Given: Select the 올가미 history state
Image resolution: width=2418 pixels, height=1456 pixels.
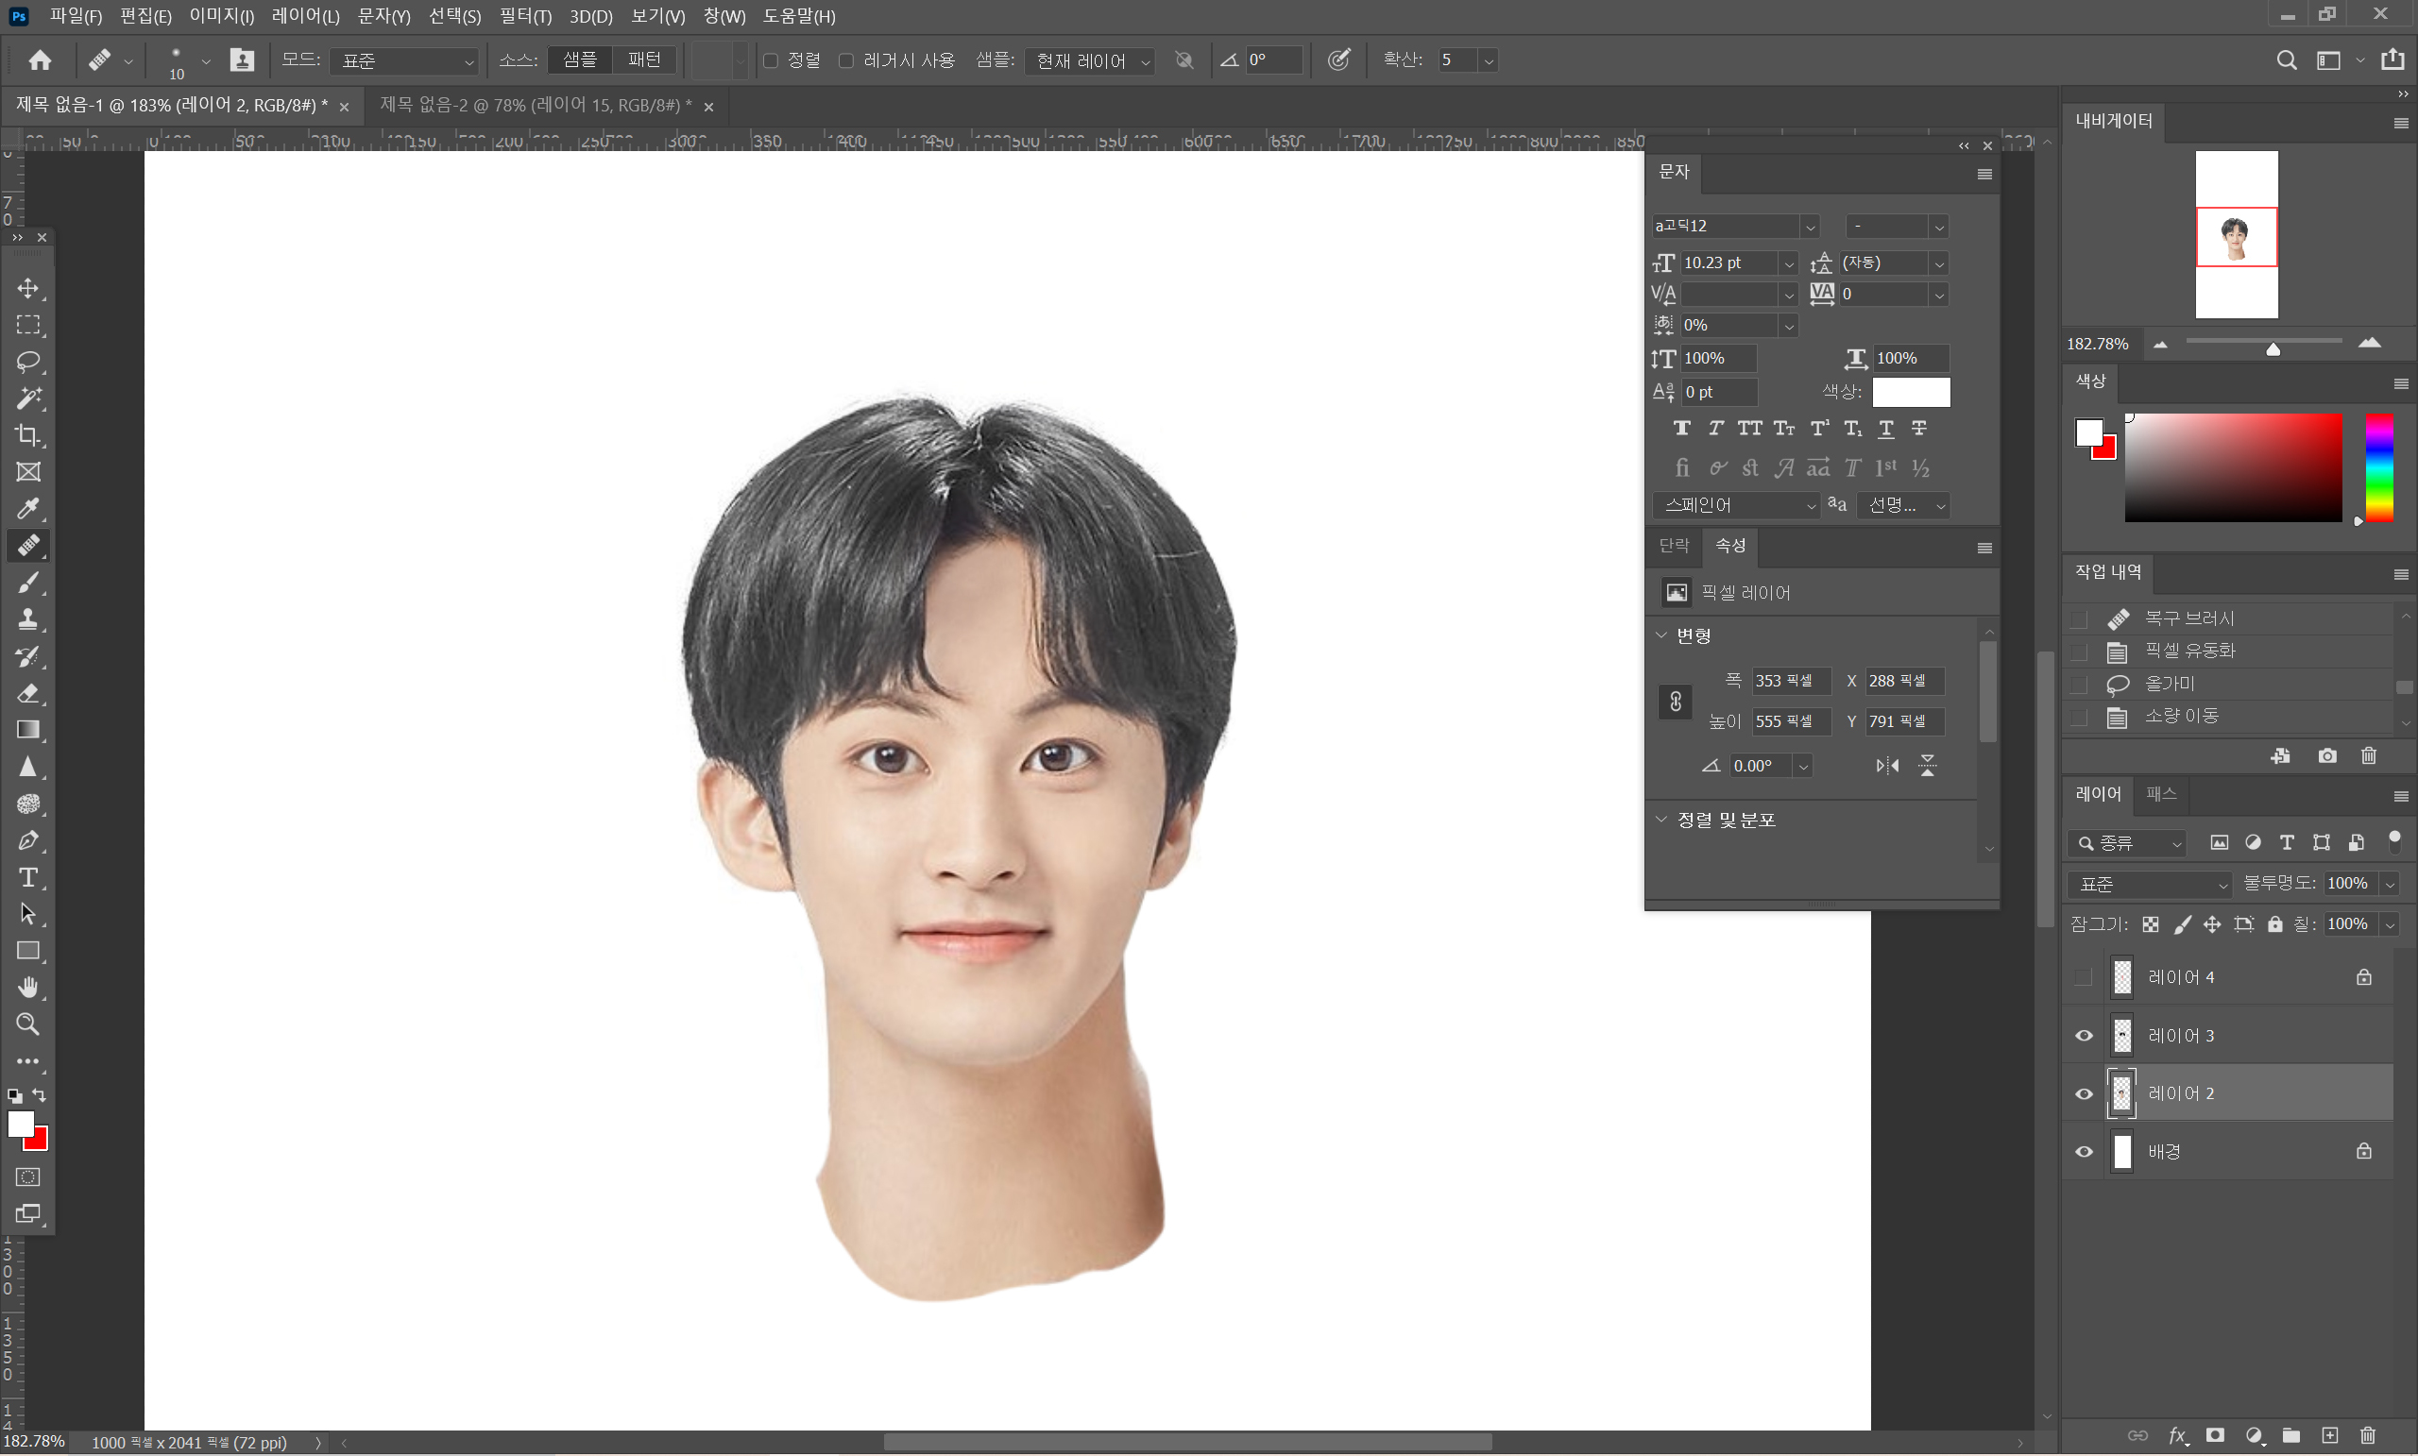Looking at the screenshot, I should (2169, 684).
